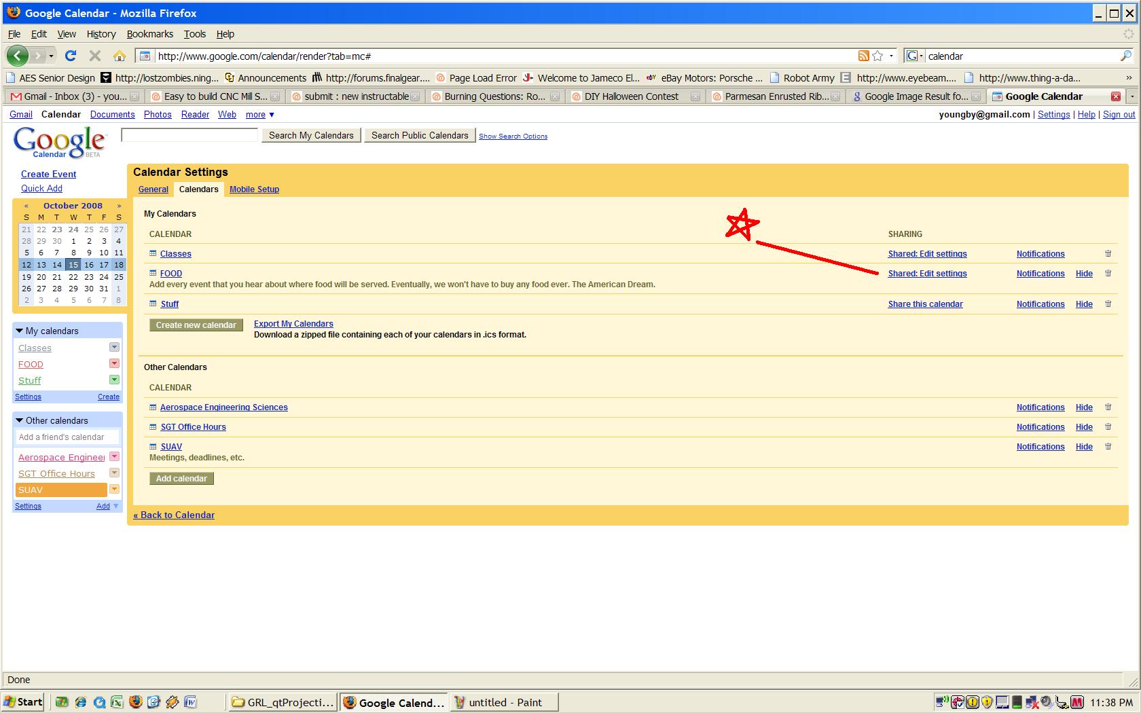Hide the SUAV calendar
The height and width of the screenshot is (713, 1141).
coord(1084,446)
